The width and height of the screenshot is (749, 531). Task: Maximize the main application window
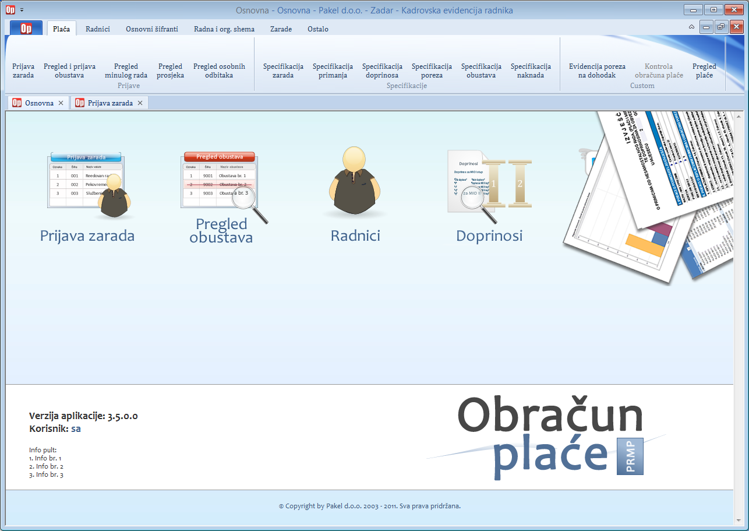tap(712, 9)
